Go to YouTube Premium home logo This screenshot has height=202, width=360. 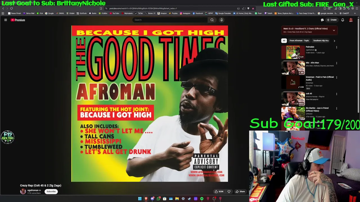[18, 20]
